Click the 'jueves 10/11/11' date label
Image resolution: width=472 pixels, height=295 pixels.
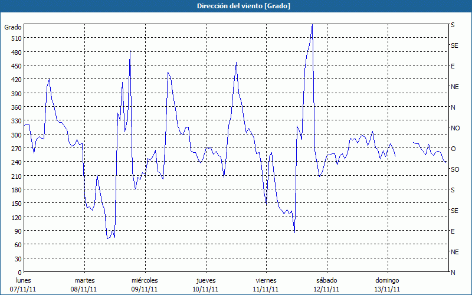(205, 284)
